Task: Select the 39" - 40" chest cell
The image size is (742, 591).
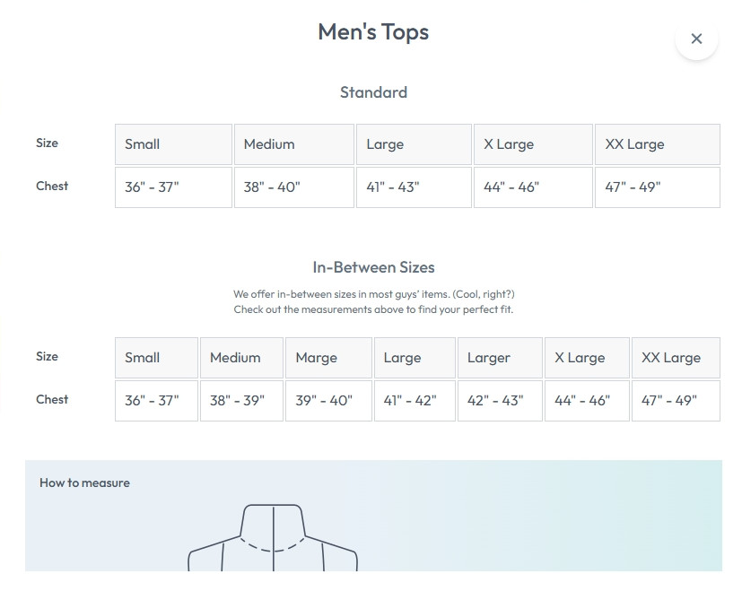Action: coord(327,401)
